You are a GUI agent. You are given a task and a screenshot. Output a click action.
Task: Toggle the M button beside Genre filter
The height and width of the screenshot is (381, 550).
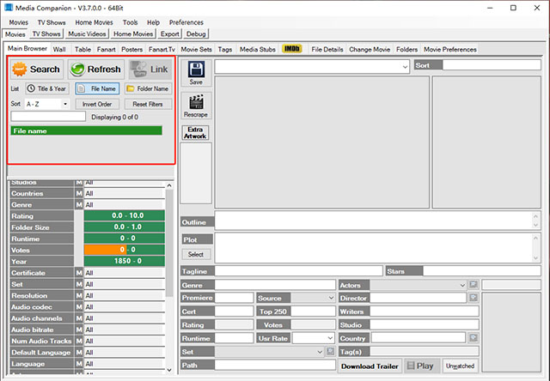79,205
